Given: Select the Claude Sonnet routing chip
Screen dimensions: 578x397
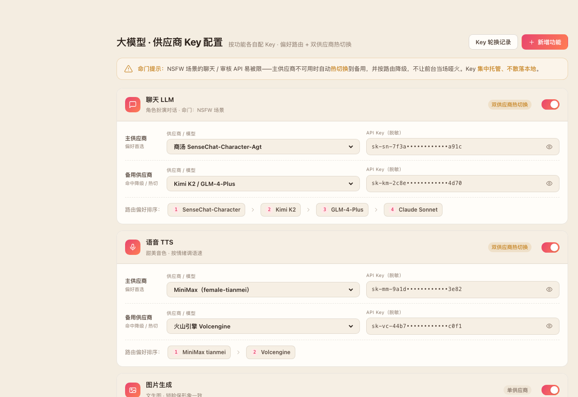Looking at the screenshot, I should [x=413, y=210].
